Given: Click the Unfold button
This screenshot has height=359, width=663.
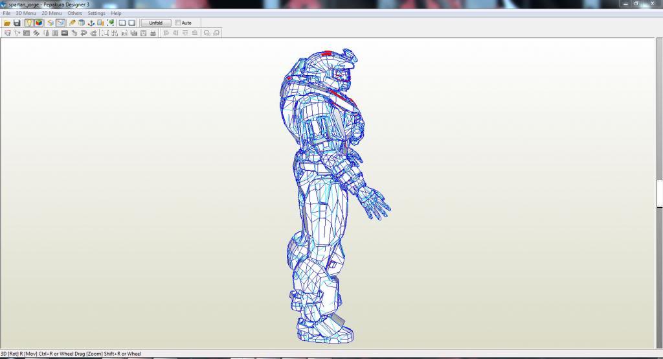Looking at the screenshot, I should (155, 23).
